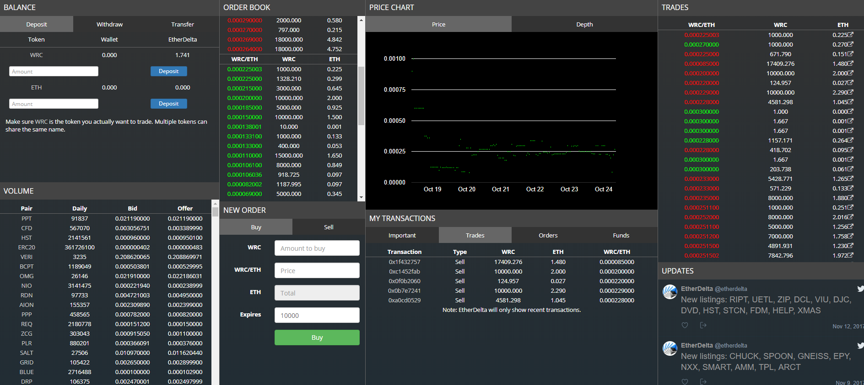Open external link for the 0.264 ETH trade
864x385 pixels.
850,140
